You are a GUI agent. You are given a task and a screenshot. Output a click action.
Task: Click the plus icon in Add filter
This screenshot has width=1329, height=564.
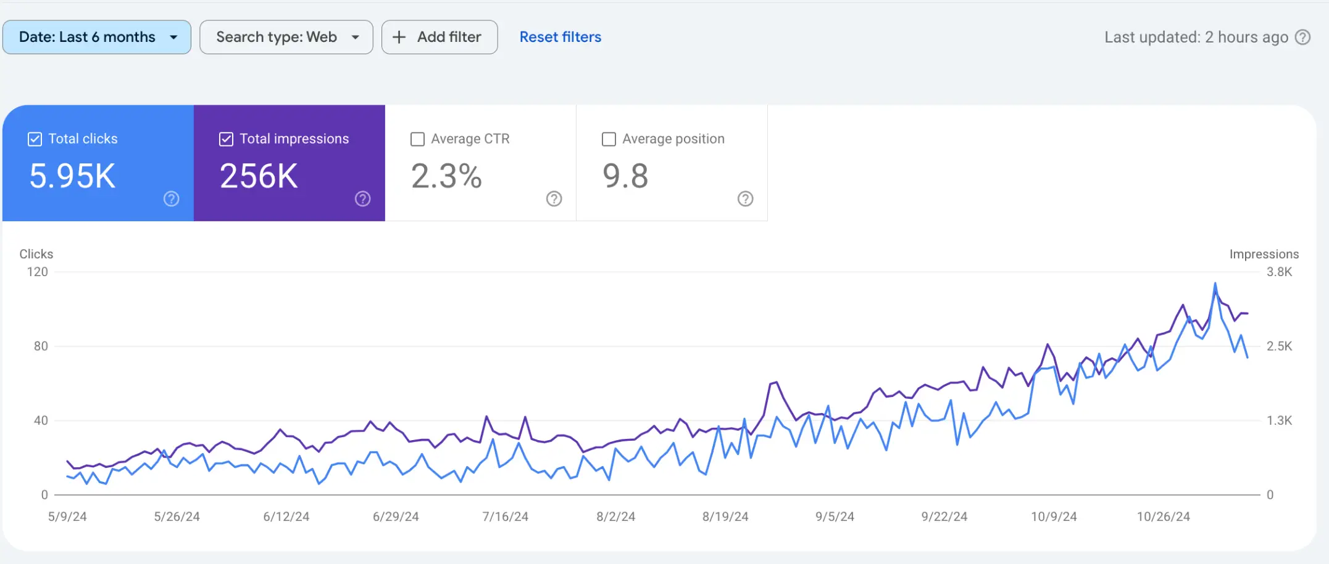pos(399,37)
